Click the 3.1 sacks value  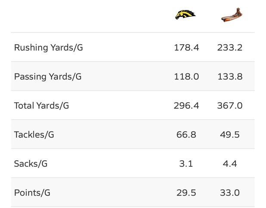coord(186,164)
